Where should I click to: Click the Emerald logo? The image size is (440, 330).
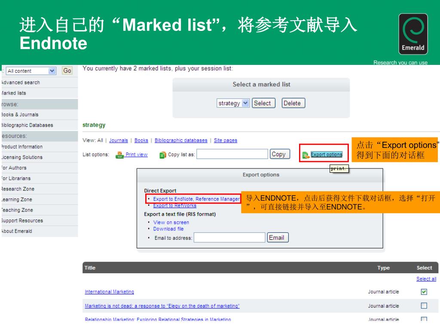(x=413, y=34)
